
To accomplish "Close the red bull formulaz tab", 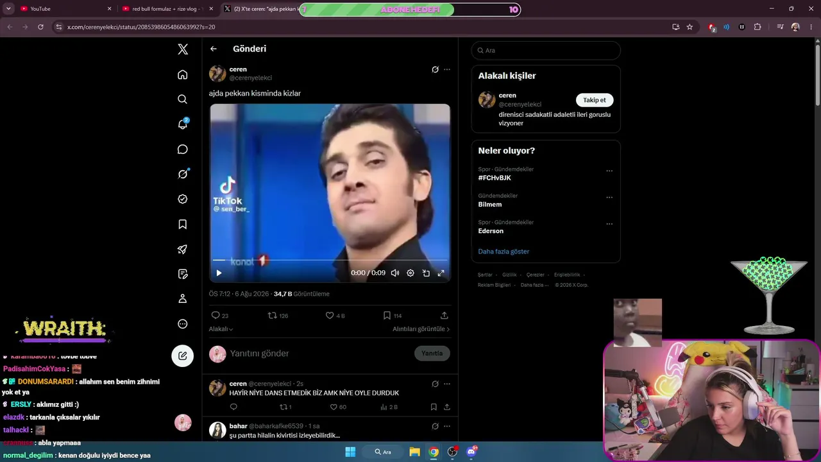I will [211, 9].
